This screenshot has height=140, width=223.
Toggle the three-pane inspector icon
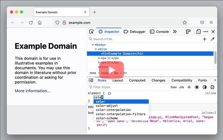[91, 80]
